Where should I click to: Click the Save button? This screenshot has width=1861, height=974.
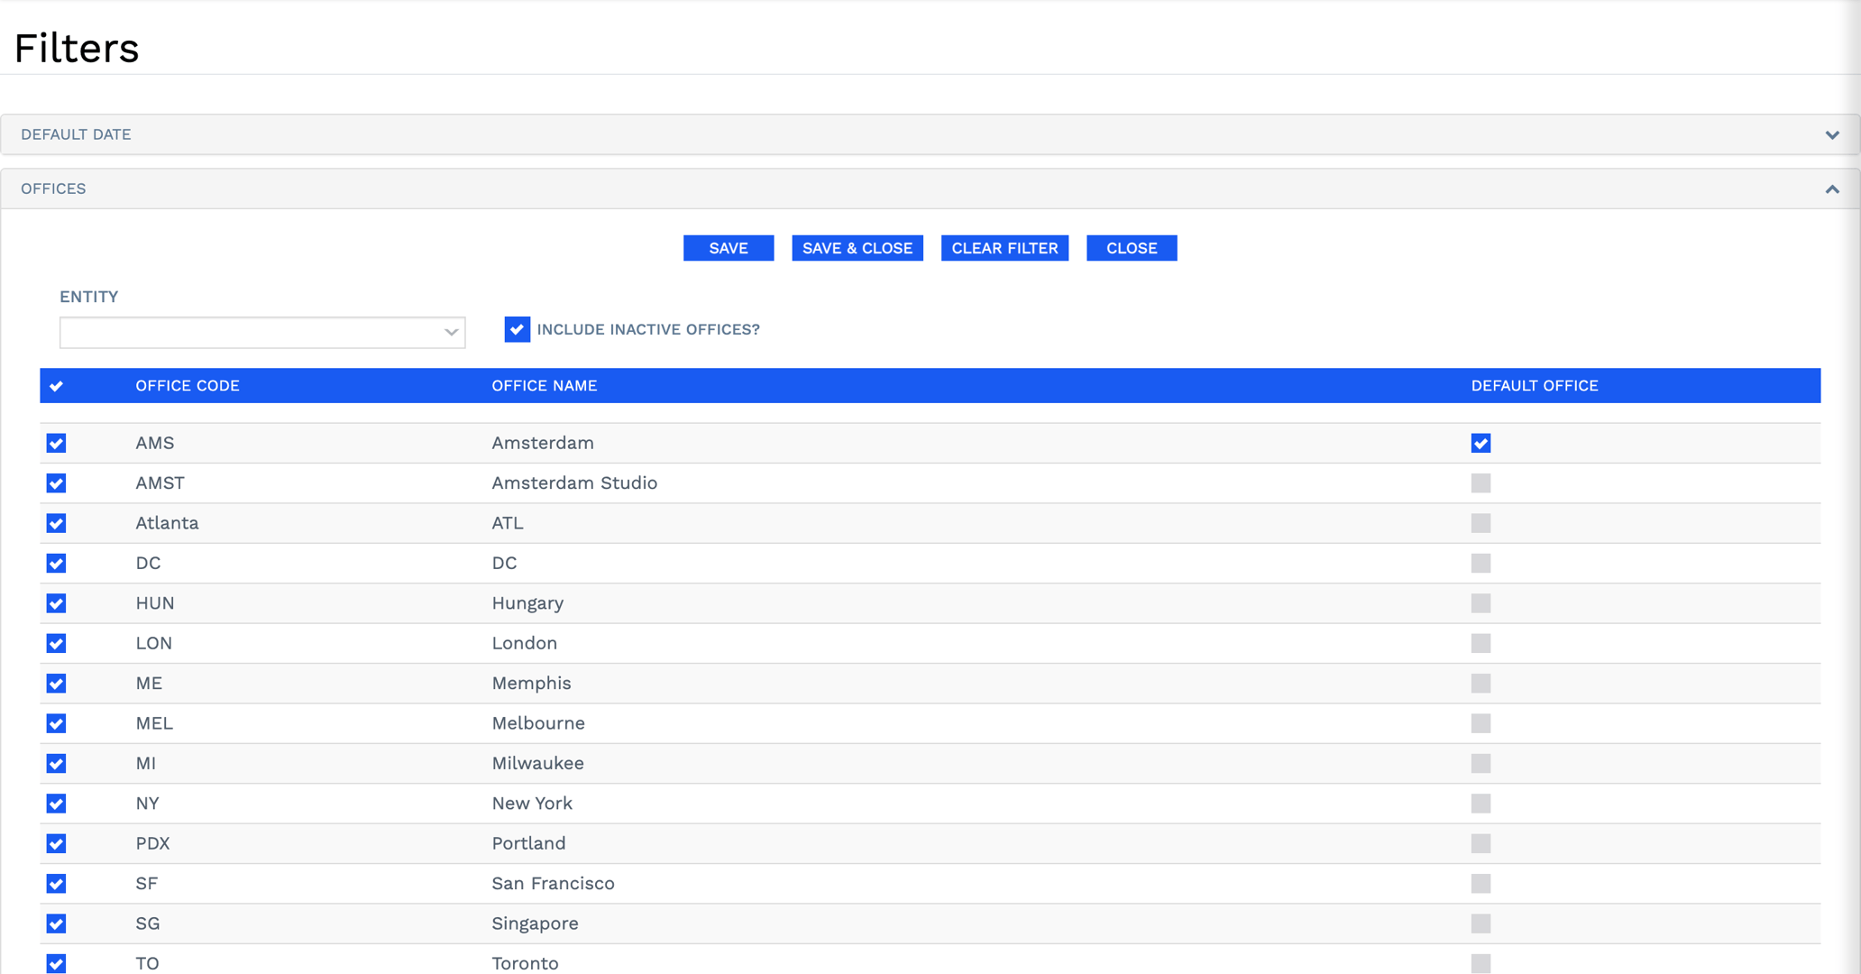[728, 248]
